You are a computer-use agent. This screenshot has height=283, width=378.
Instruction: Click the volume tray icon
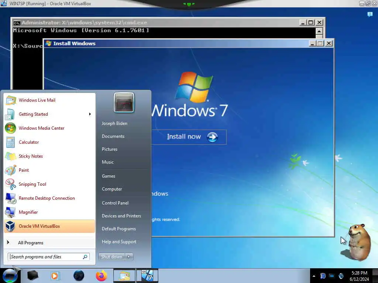[x=341, y=276]
